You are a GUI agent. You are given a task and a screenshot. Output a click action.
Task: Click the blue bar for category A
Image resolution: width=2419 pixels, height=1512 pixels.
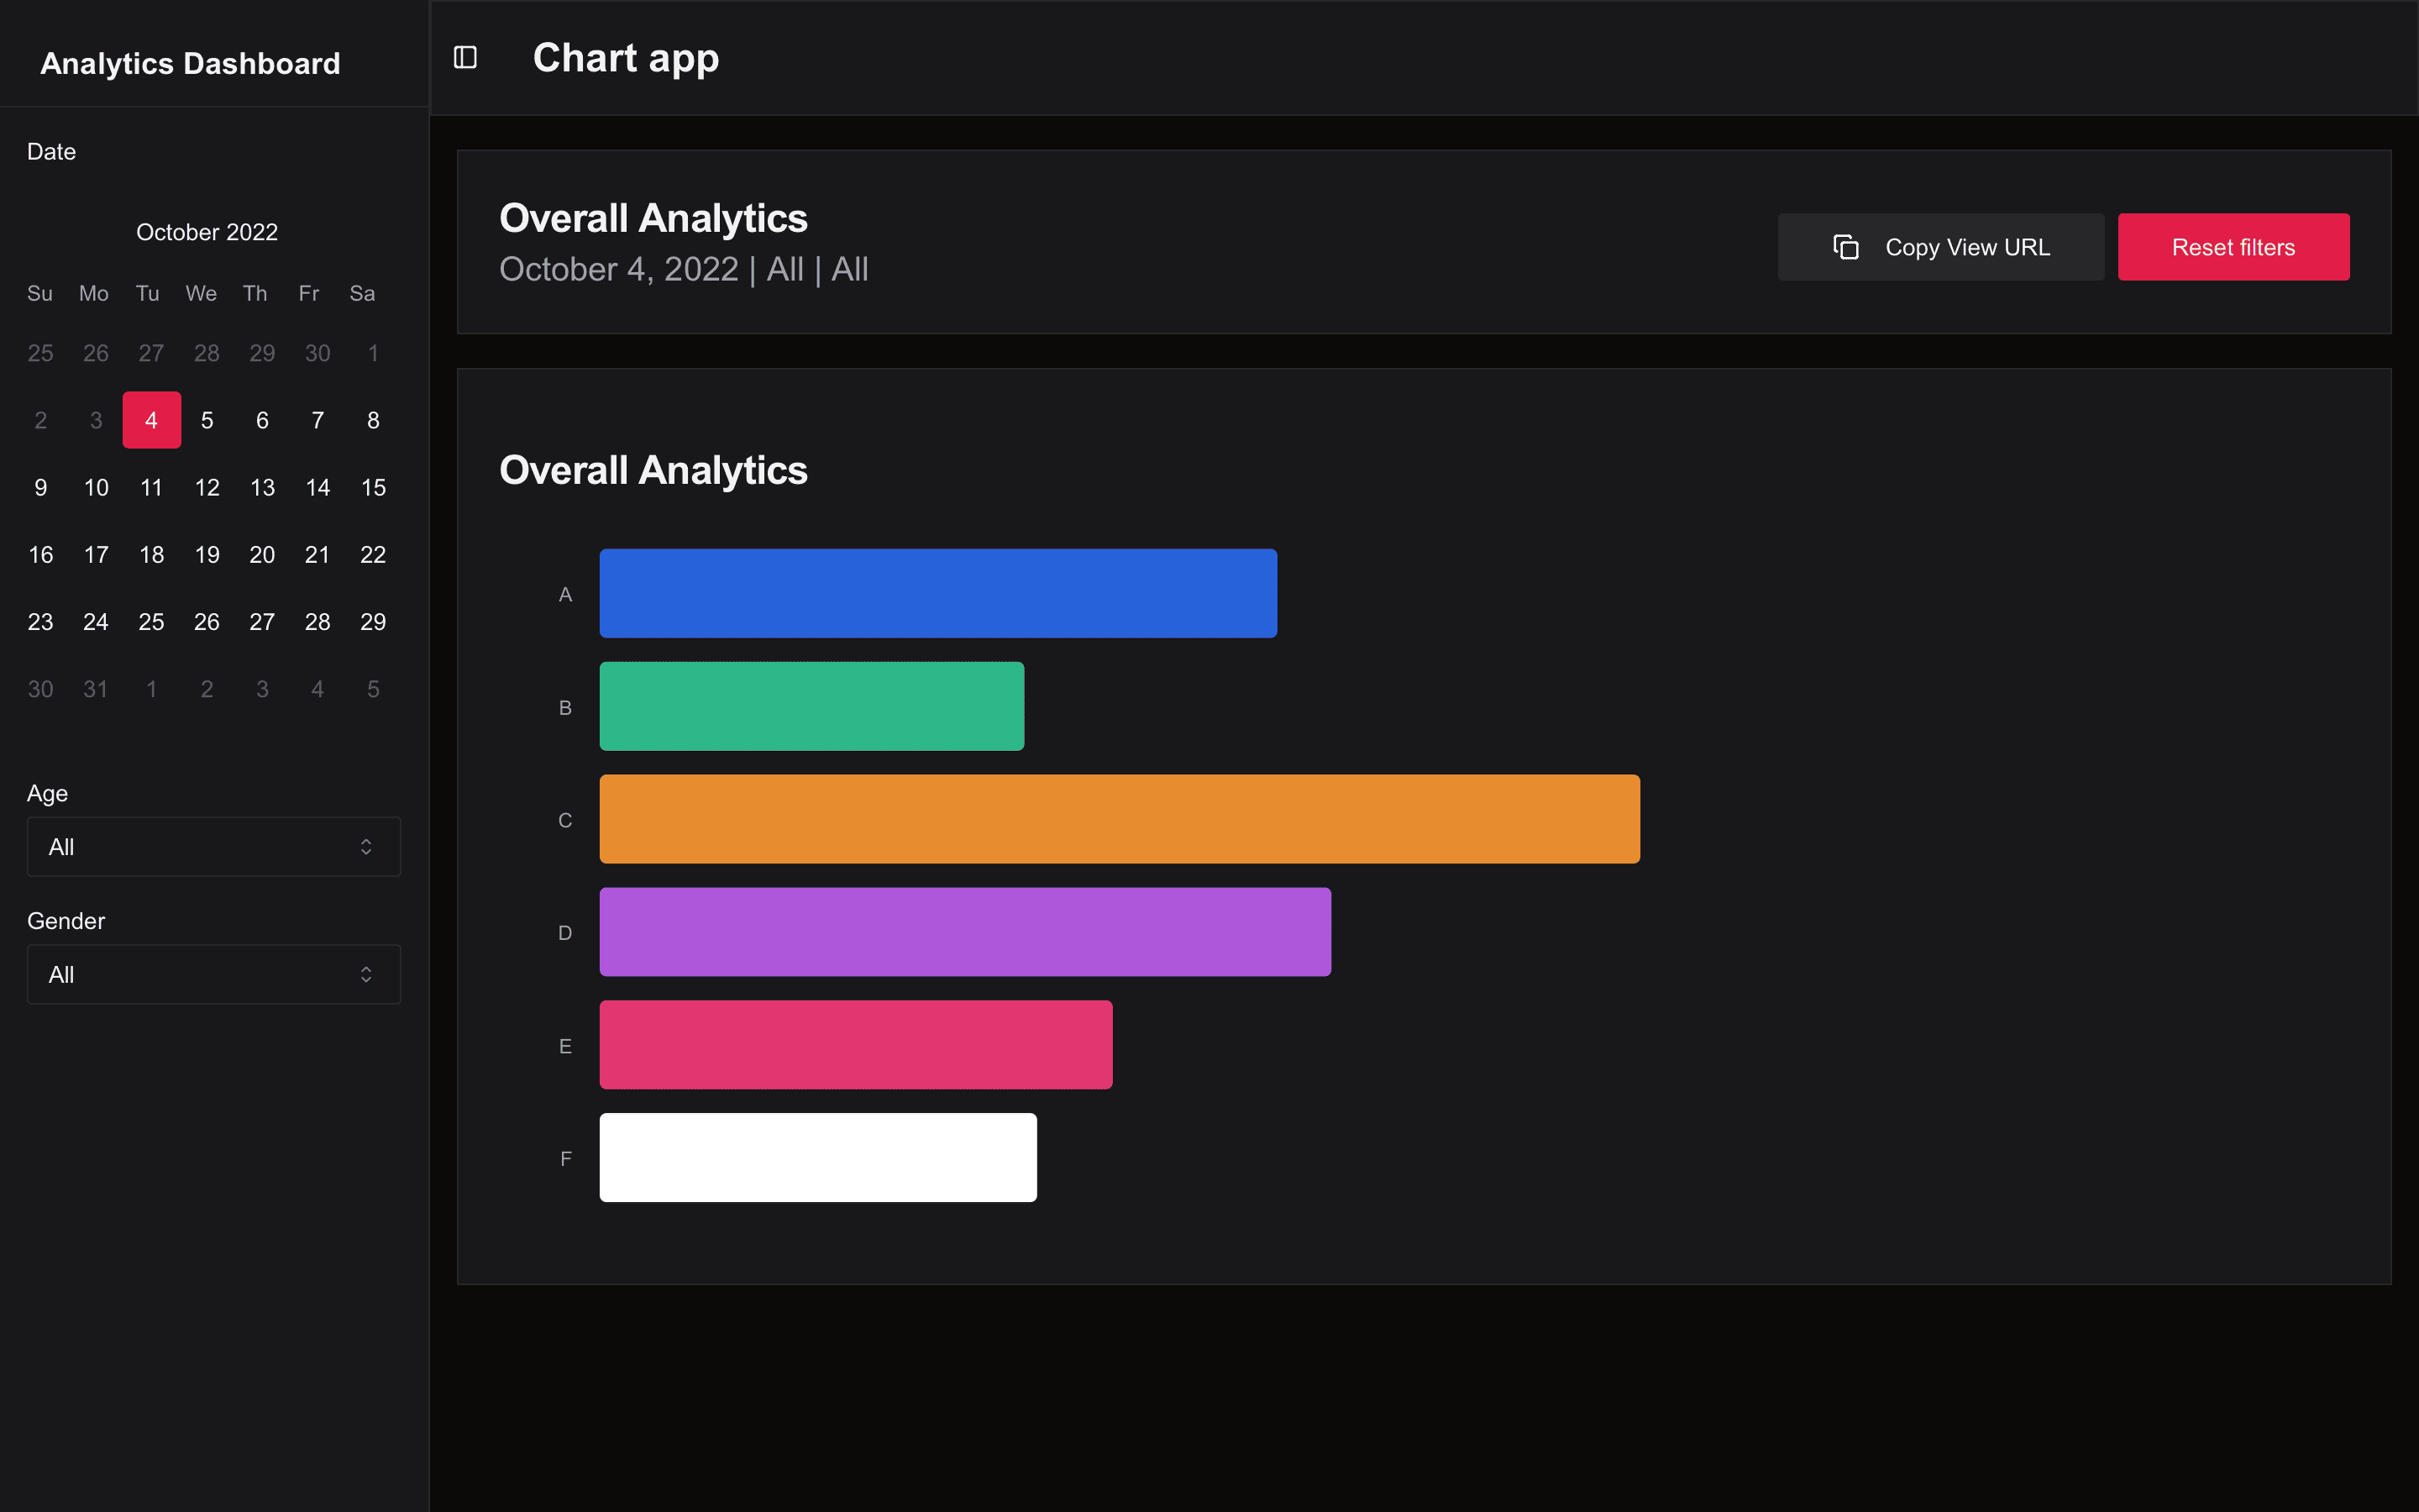pos(938,593)
